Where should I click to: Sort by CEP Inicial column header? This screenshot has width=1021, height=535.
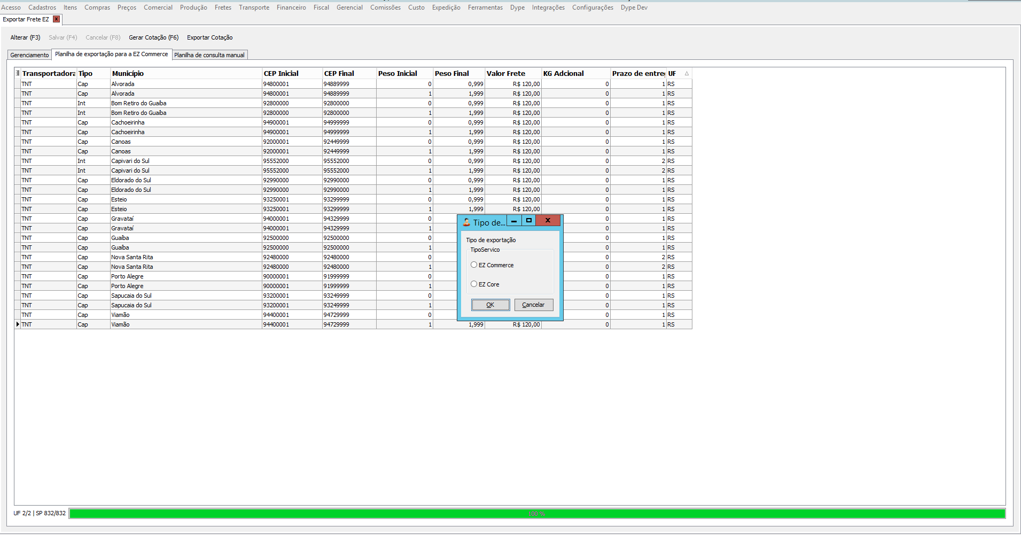(292, 73)
